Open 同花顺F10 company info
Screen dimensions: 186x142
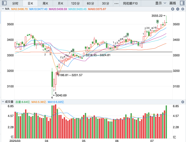click(130, 3)
